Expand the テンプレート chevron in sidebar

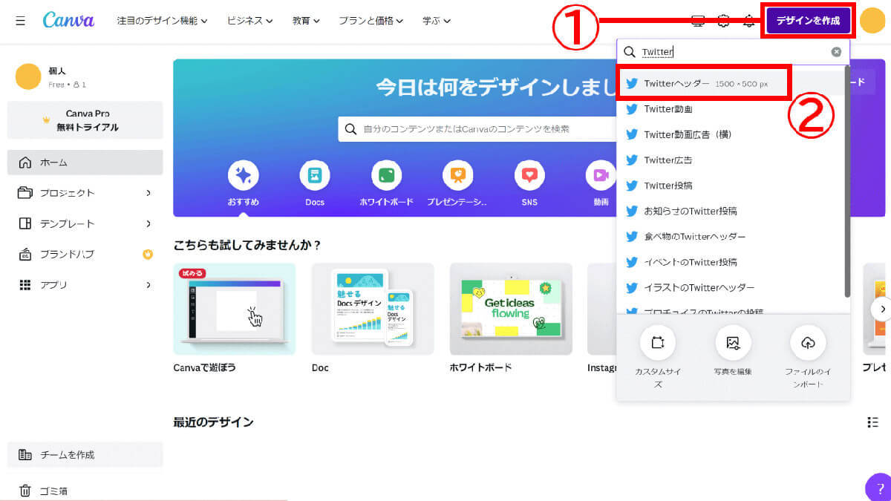click(148, 223)
